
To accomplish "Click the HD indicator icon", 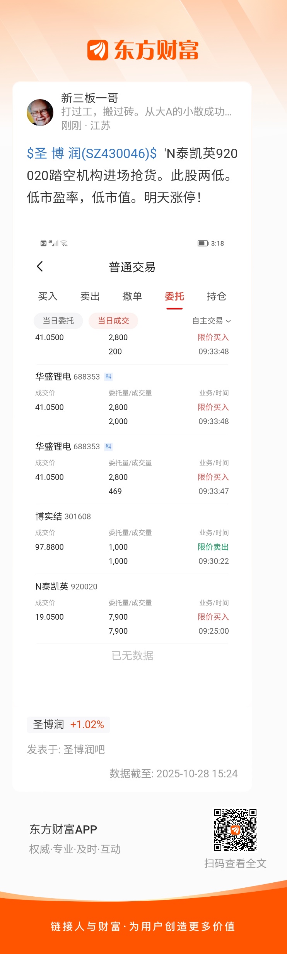I will pos(43,243).
